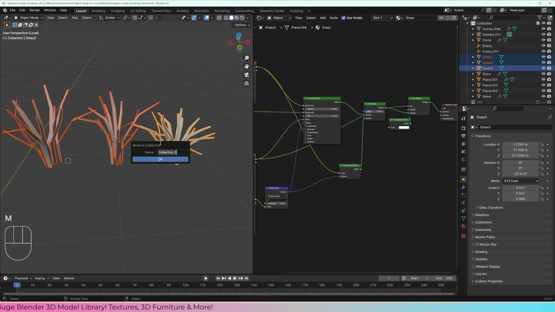Click the Blender logo menu

point(5,10)
